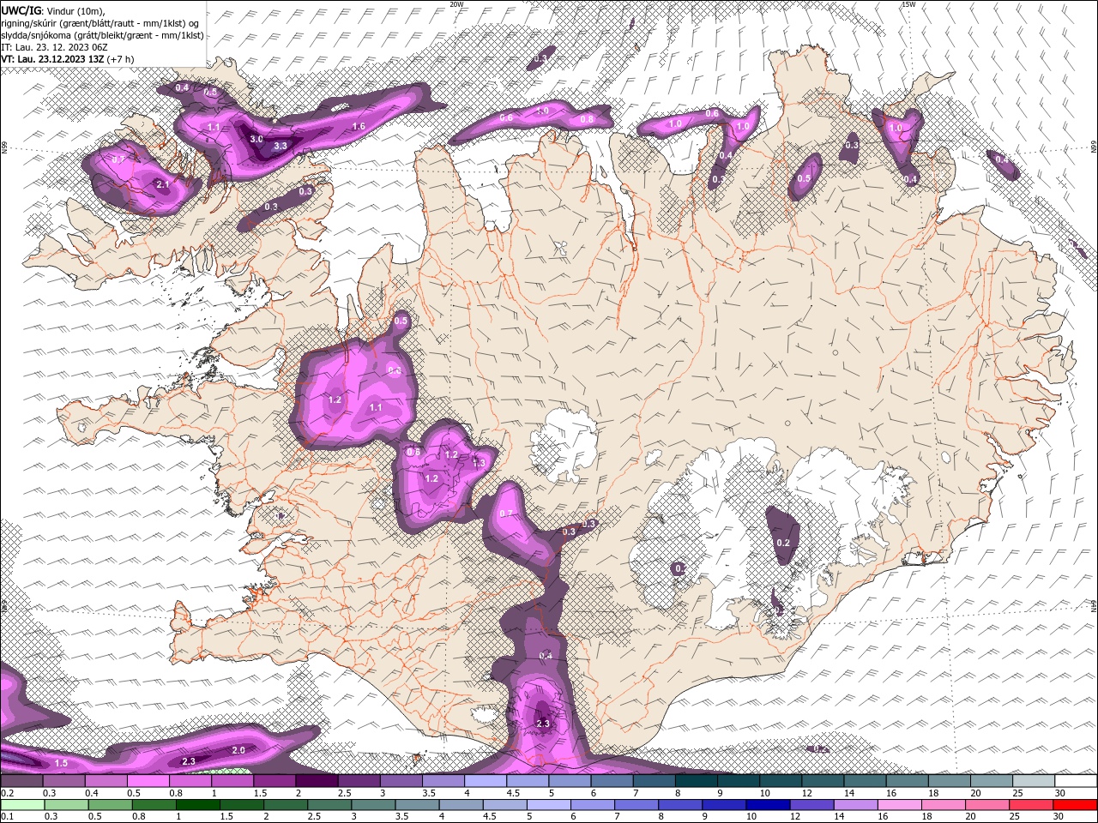Click the 0.1 label on the rain scale
The width and height of the screenshot is (1098, 823).
pyautogui.click(x=8, y=816)
